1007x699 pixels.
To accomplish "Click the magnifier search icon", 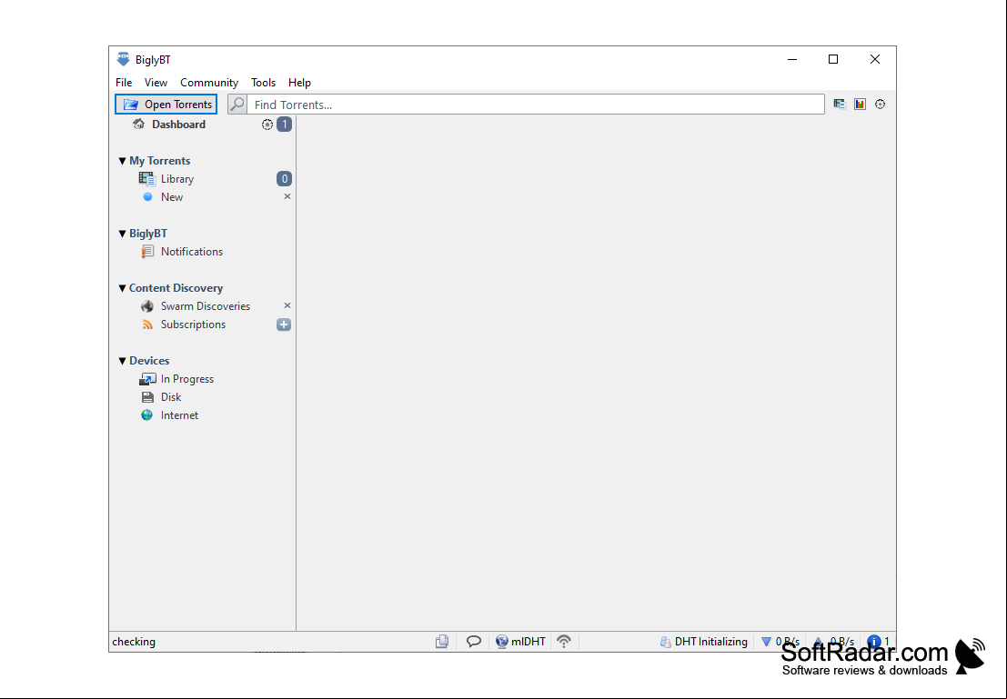I will pos(237,104).
